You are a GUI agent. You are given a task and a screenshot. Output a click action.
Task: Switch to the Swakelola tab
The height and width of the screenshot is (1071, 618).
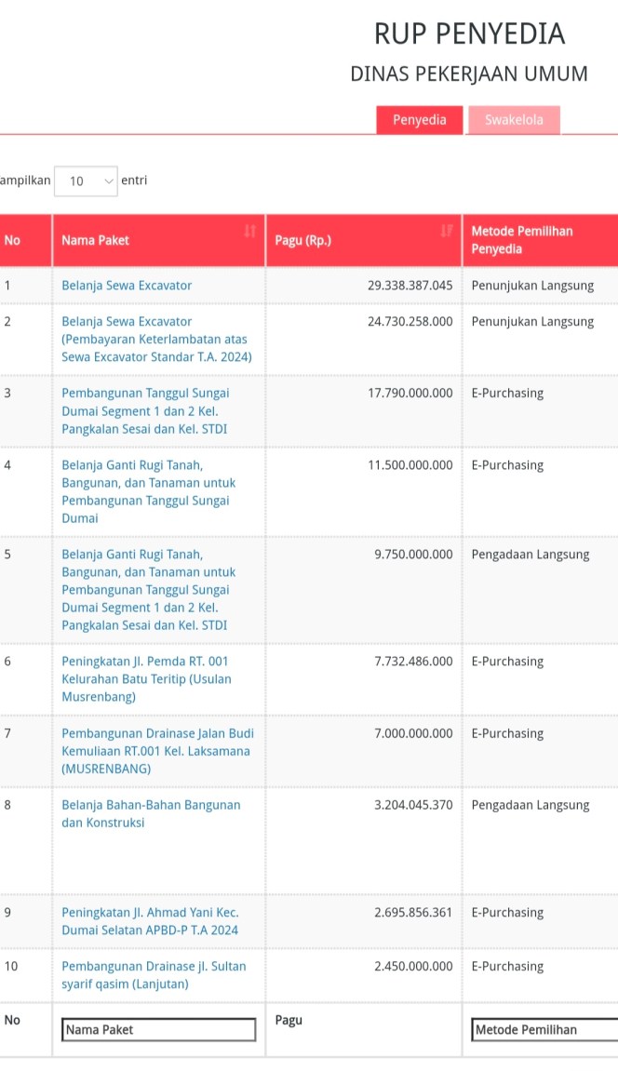(x=514, y=119)
